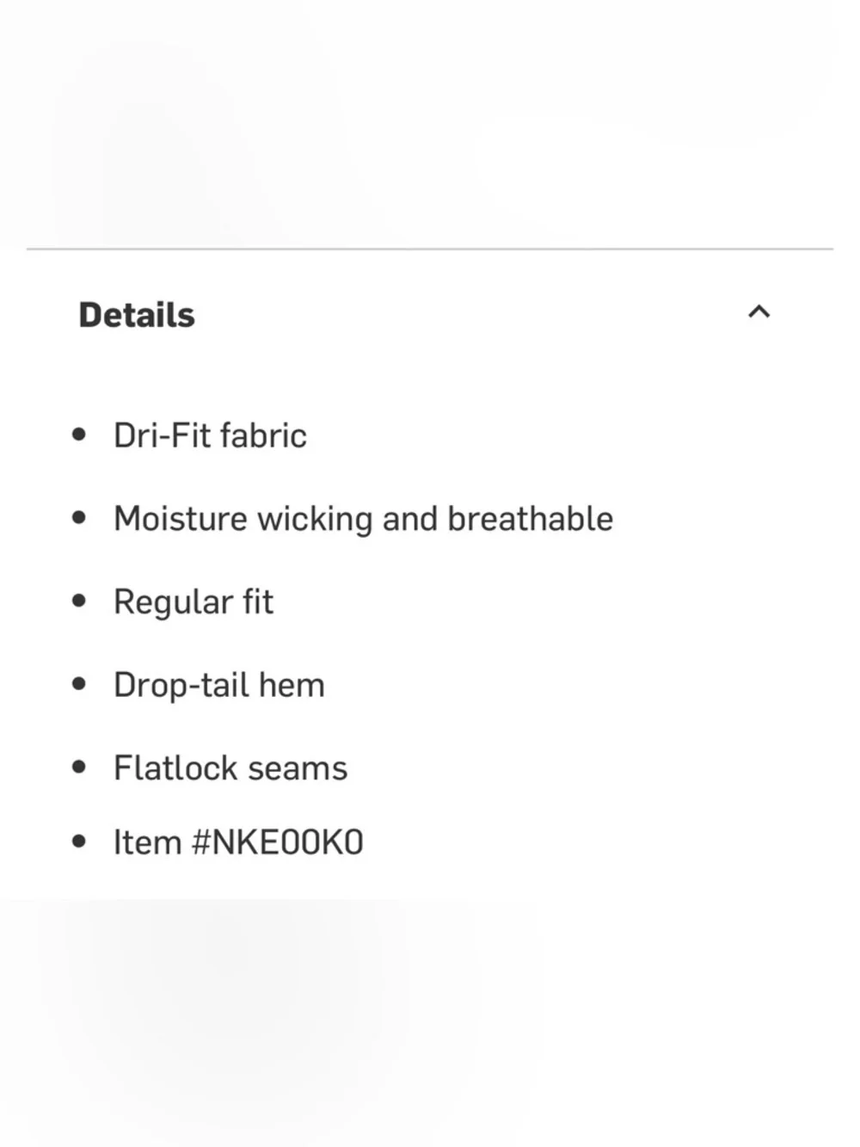This screenshot has height=1147, width=860.
Task: Click the word breathable in second bullet
Action: pyautogui.click(x=531, y=519)
